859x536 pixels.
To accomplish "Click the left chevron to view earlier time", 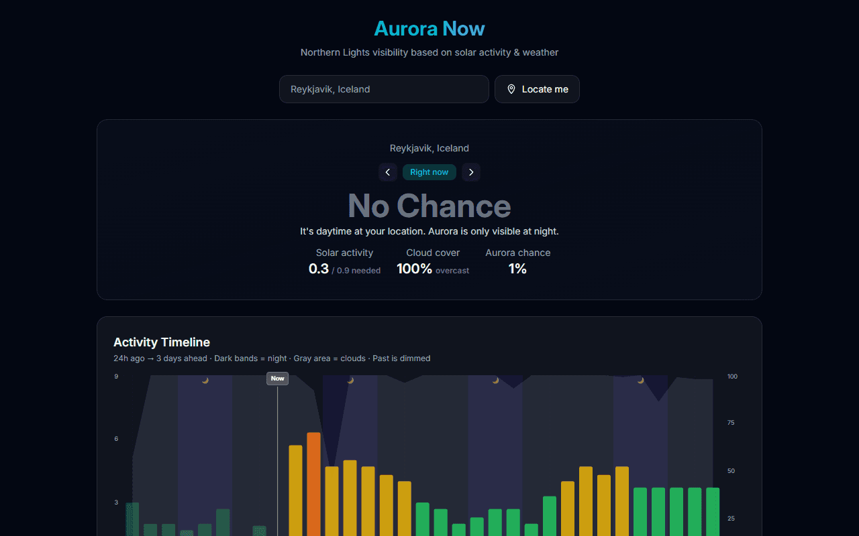I will [388, 172].
